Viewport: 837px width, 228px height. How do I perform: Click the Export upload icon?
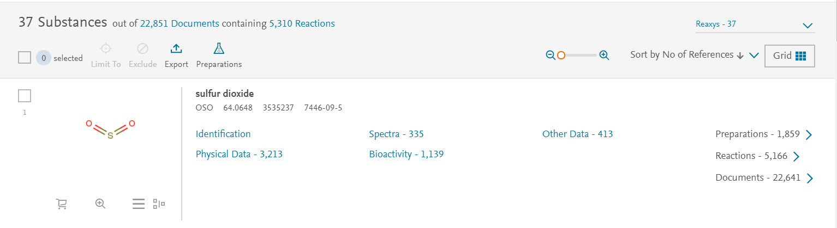tap(176, 49)
